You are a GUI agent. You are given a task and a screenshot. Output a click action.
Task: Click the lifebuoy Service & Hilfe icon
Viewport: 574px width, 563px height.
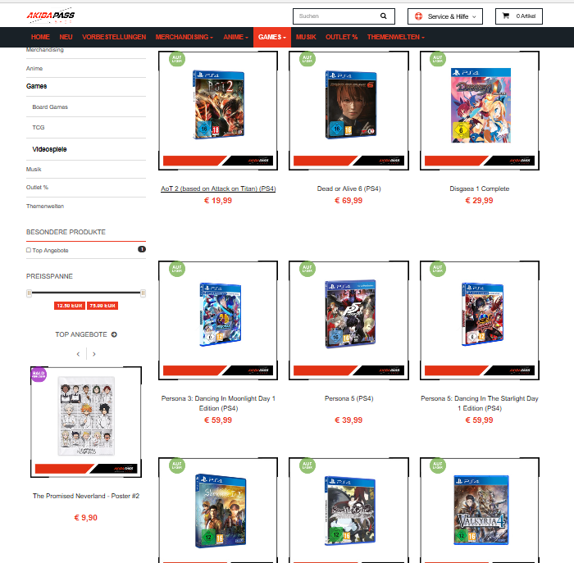(418, 16)
